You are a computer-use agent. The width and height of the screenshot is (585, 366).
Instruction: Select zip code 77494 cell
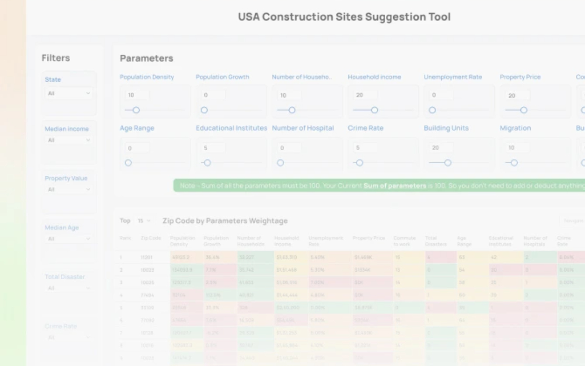tap(147, 295)
